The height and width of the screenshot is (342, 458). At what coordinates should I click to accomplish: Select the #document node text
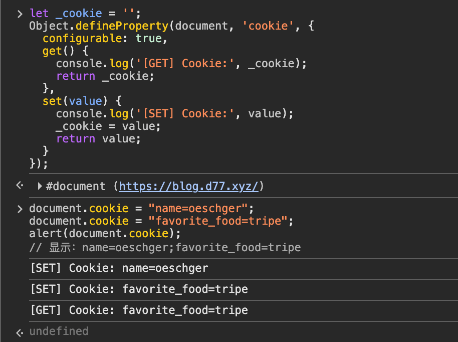(x=75, y=187)
